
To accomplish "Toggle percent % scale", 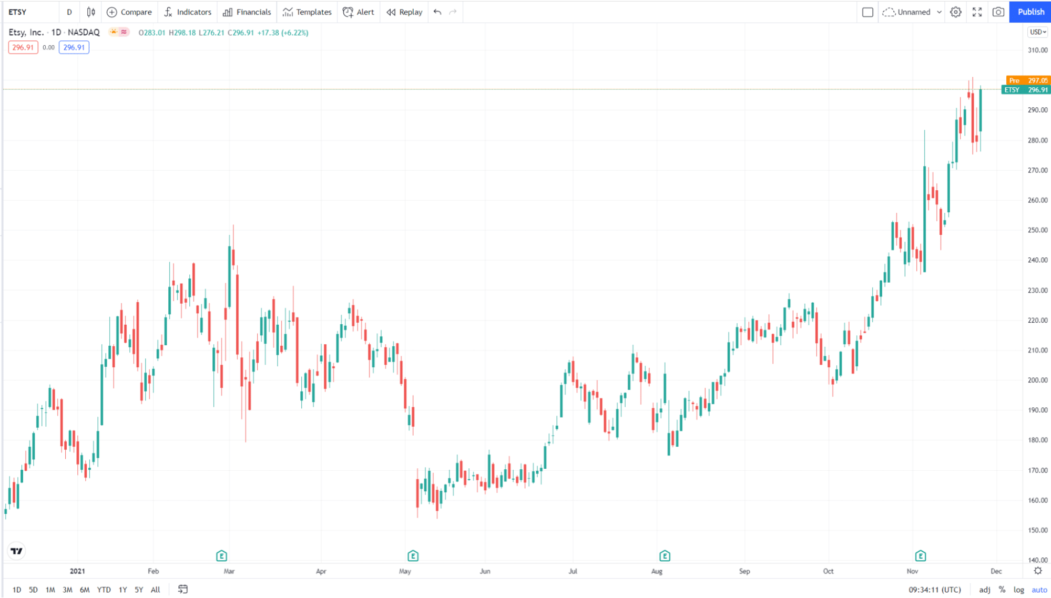I will coord(1002,590).
